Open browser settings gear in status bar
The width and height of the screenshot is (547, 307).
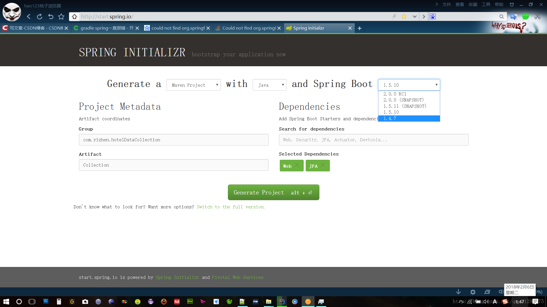point(473,292)
